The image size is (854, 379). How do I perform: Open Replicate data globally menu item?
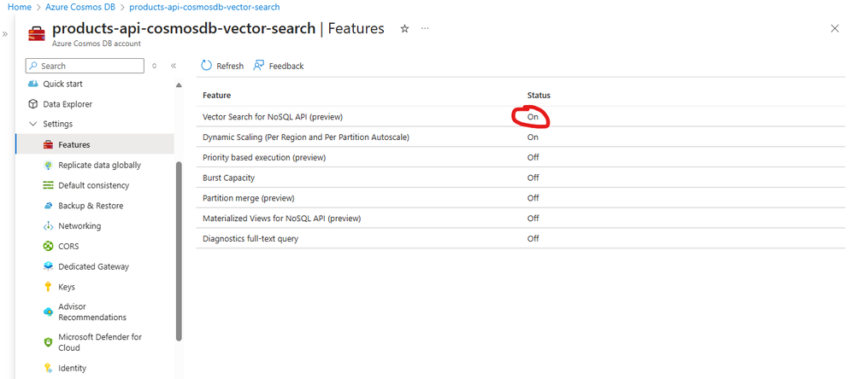pos(100,165)
